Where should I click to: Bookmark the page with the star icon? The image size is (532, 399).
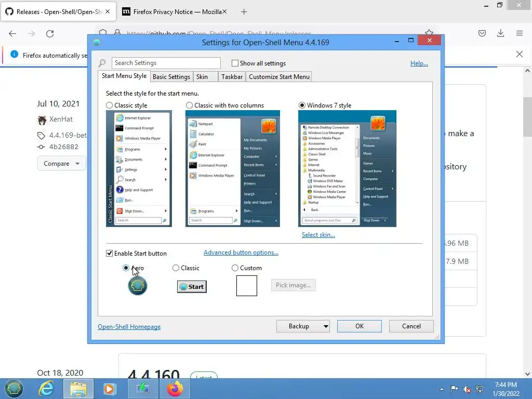pyautogui.click(x=429, y=33)
